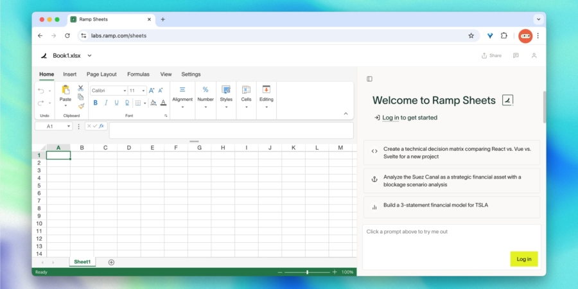Add a new sheet with plus icon
This screenshot has height=289, width=578.
pyautogui.click(x=111, y=262)
